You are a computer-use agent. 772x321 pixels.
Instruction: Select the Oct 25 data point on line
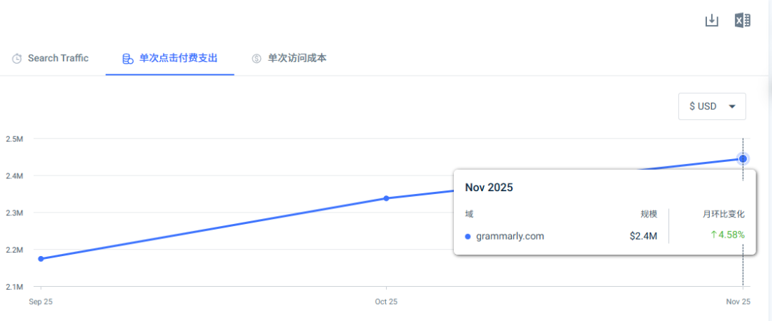[387, 198]
